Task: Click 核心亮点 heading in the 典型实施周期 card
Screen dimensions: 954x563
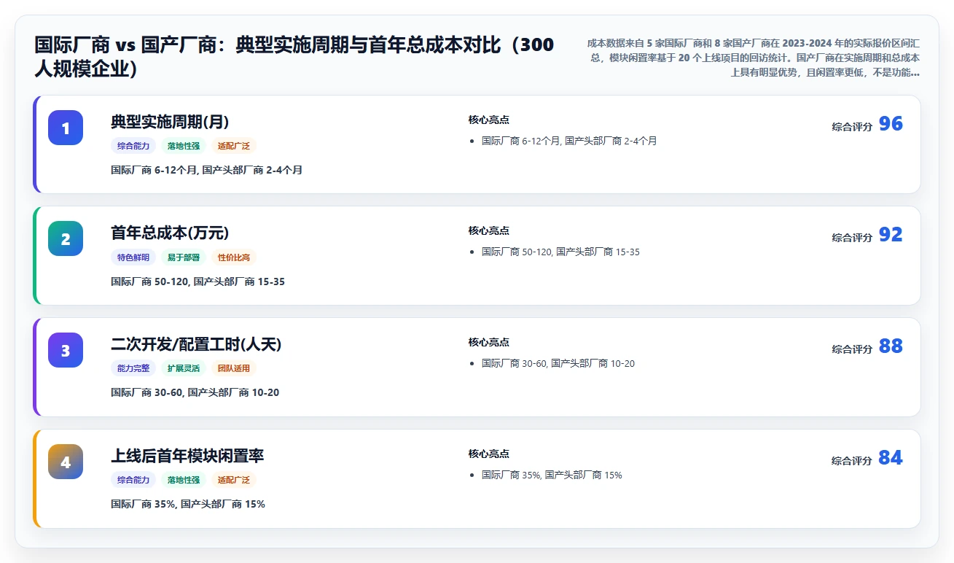Action: coord(489,120)
